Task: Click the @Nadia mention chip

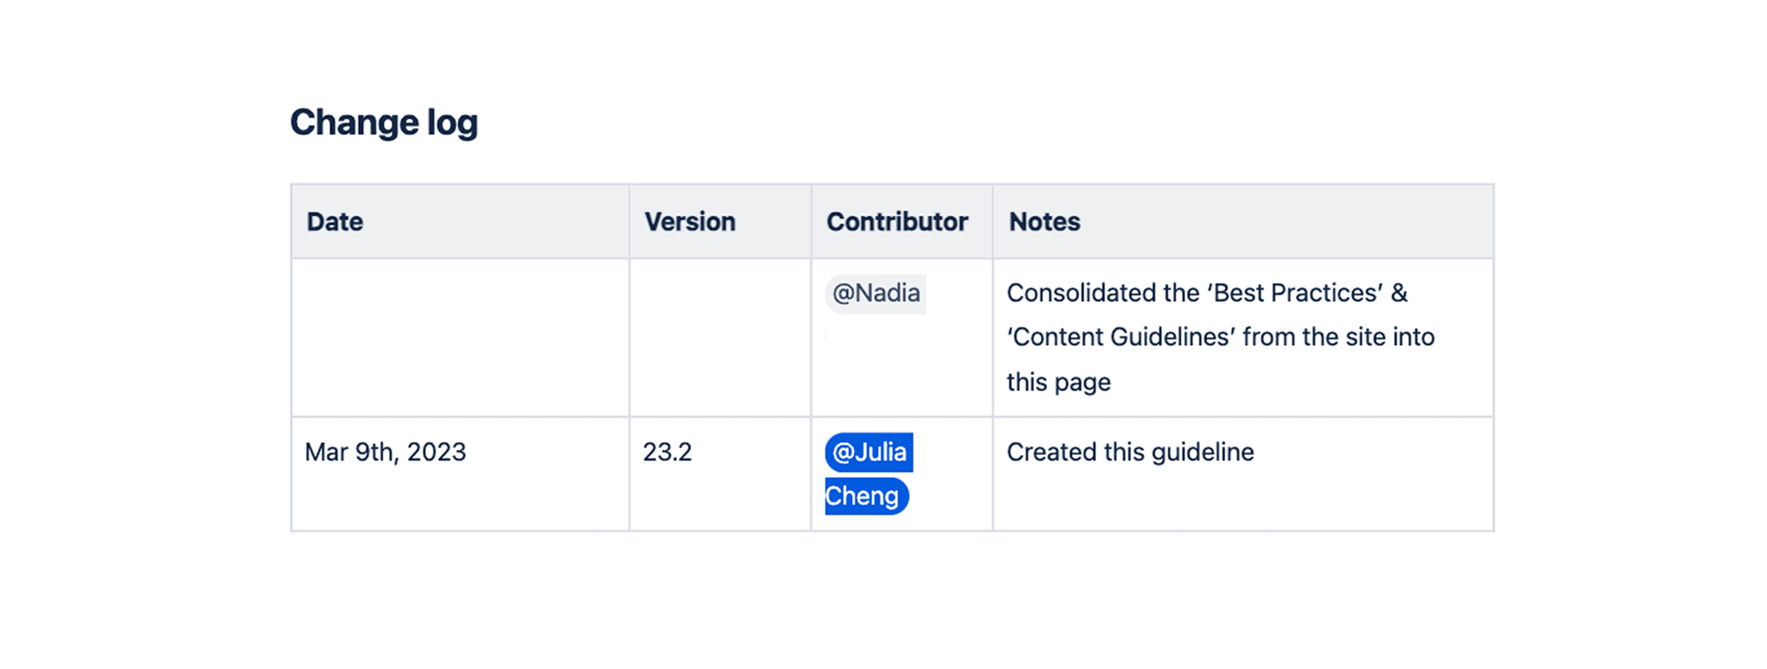Action: tap(875, 294)
